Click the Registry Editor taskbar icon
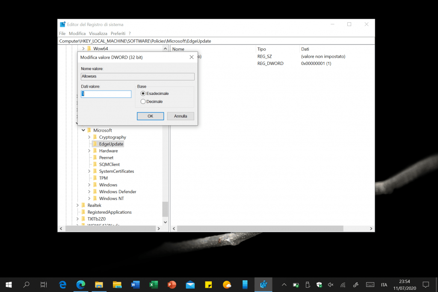The width and height of the screenshot is (438, 292). coord(263,284)
